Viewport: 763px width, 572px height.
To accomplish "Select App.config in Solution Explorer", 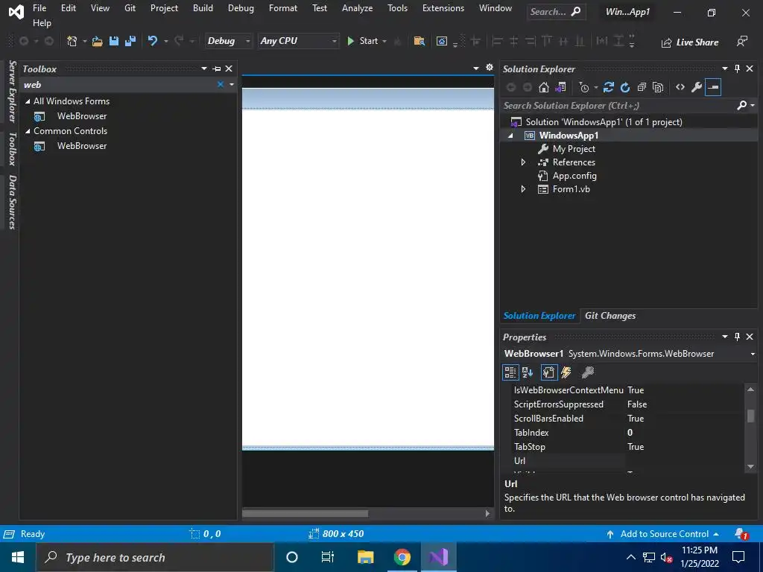I will 574,176.
